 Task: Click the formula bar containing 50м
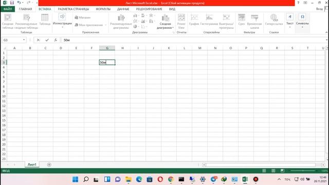click(193, 40)
